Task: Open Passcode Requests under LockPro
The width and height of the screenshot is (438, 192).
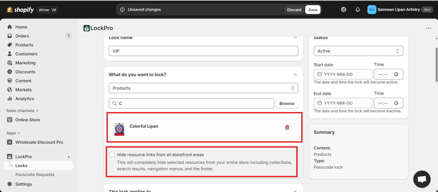Action: [x=35, y=174]
